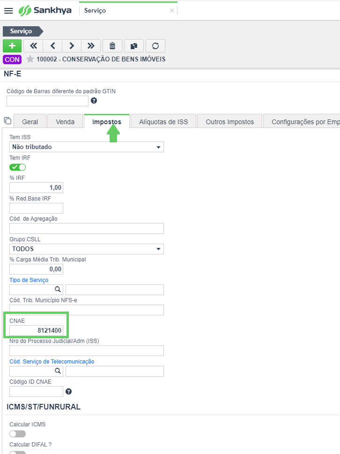This screenshot has width=340, height=454.
Task: Click Nro do Processo Judicial/Adm field
Action: click(x=87, y=350)
